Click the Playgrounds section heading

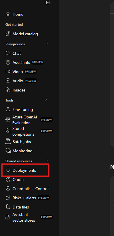click(15, 44)
